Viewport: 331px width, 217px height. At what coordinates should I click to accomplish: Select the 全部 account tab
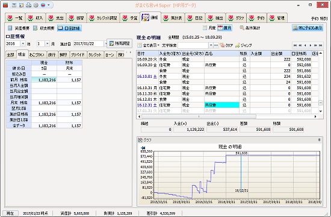click(x=10, y=55)
